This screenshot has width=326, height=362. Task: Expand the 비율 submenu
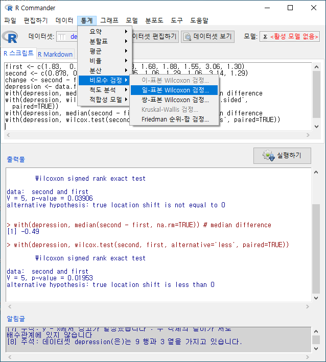105,61
